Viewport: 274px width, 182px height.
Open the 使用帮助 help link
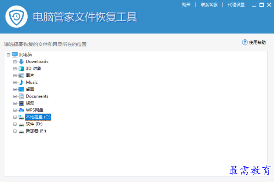coord(257,42)
